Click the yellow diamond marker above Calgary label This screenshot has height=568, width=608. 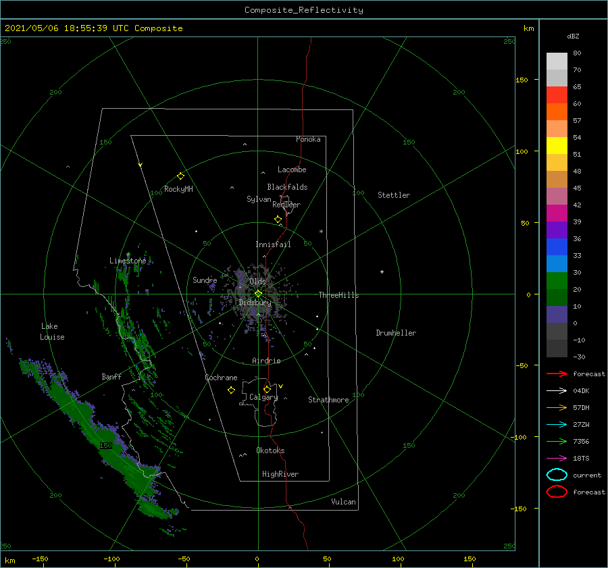pyautogui.click(x=267, y=389)
